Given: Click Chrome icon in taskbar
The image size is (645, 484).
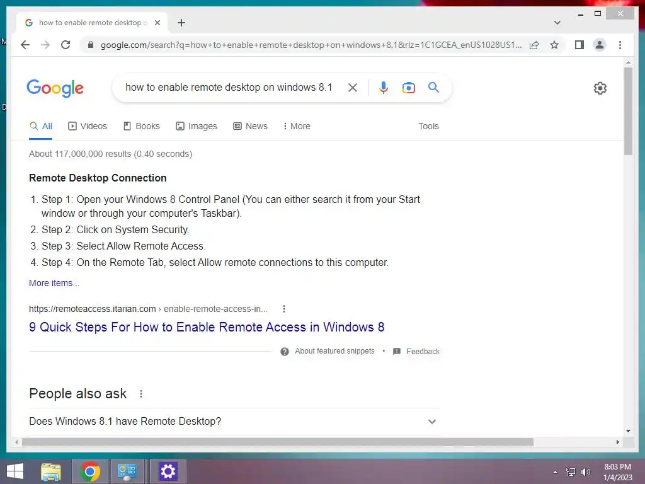Looking at the screenshot, I should [x=90, y=471].
